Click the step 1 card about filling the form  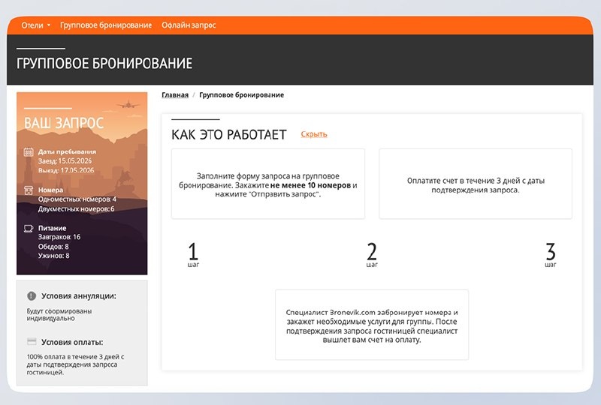click(x=268, y=184)
